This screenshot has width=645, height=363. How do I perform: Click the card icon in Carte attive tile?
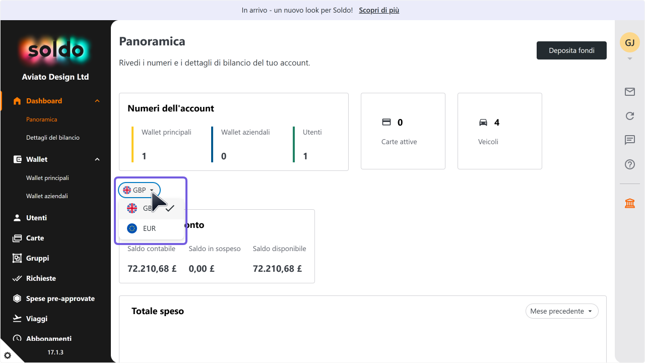(x=386, y=122)
